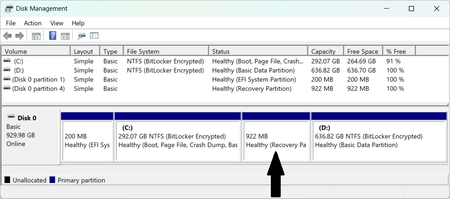Viewport: 450px width, 199px height.
Task: Click the Properties checklist toolbar icon
Action: point(94,36)
